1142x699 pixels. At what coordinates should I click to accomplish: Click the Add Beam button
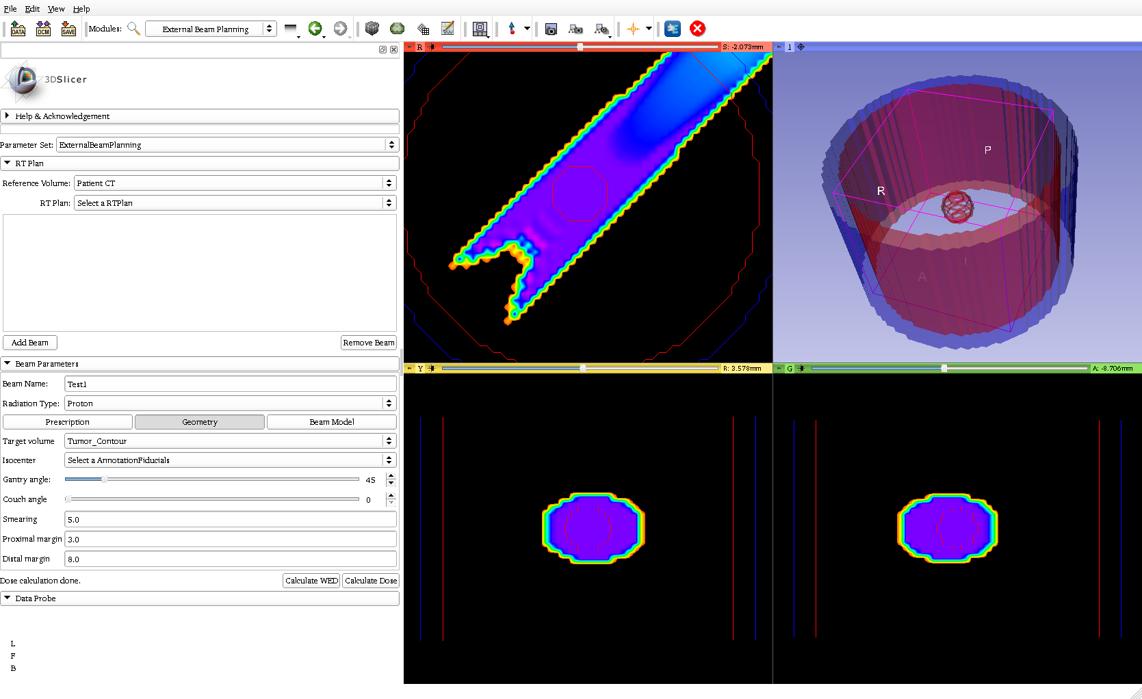pyautogui.click(x=30, y=343)
